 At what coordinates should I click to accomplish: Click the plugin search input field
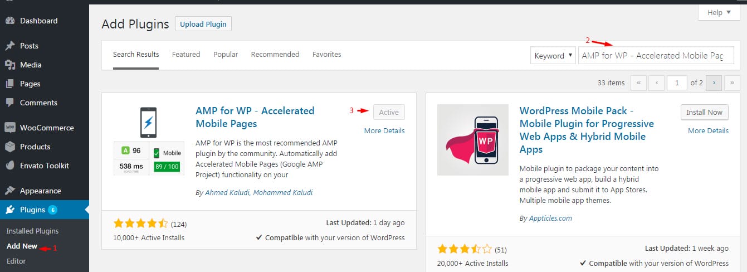(655, 56)
